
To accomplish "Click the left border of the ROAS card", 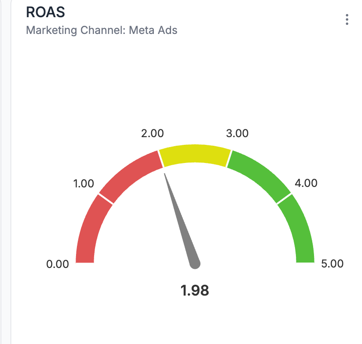I will point(10,181).
